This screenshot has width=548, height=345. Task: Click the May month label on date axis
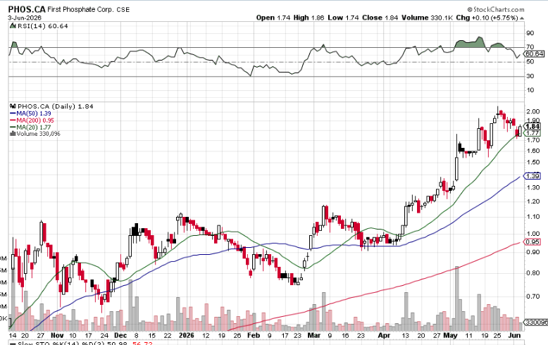click(x=451, y=335)
